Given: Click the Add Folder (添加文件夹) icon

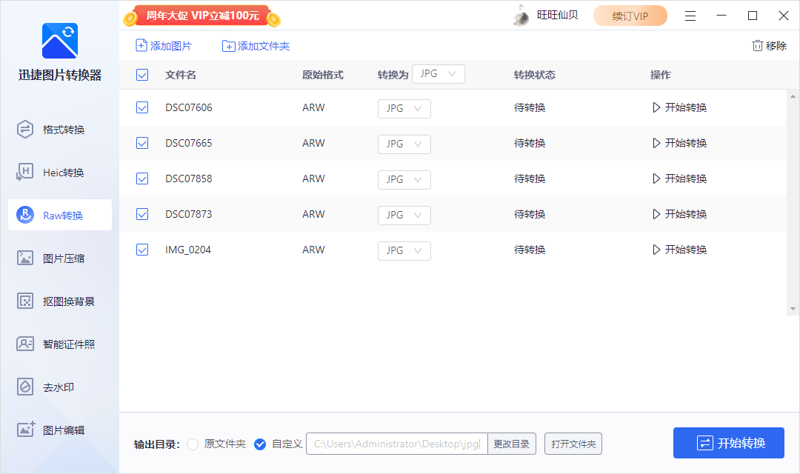Looking at the screenshot, I should [228, 46].
